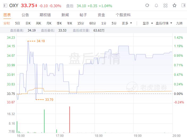The height and width of the screenshot is (140, 187).
Task: Click the -0.24% right axis label
Action: click(x=179, y=102)
